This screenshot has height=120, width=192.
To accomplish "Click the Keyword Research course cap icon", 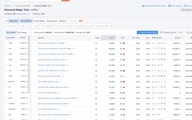I will coord(143,6).
